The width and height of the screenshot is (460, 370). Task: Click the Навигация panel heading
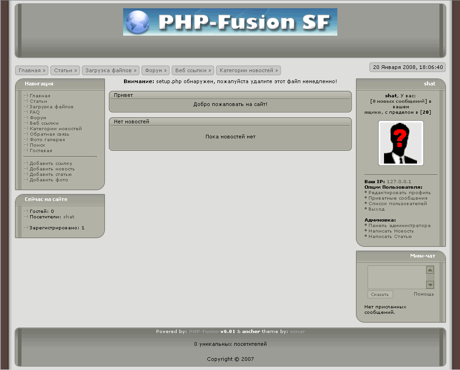[x=39, y=84]
